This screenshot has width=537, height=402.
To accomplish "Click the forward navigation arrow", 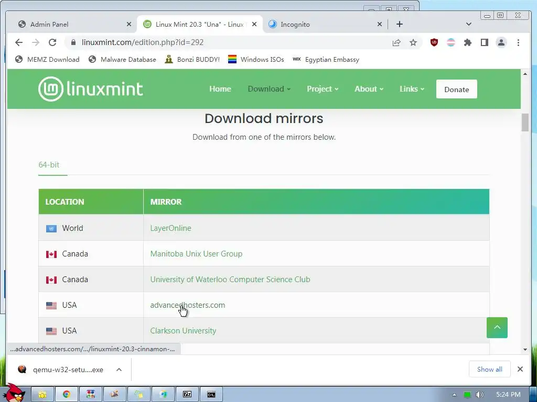I will pos(36,42).
